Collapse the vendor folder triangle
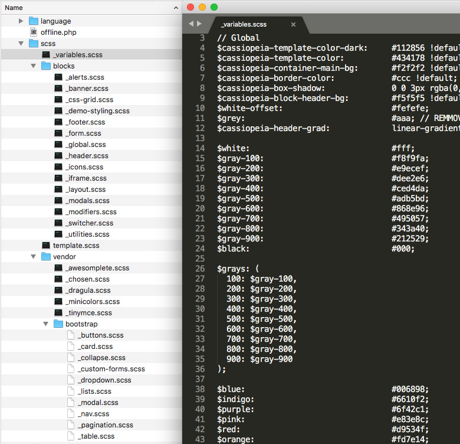The image size is (460, 444). (x=34, y=257)
